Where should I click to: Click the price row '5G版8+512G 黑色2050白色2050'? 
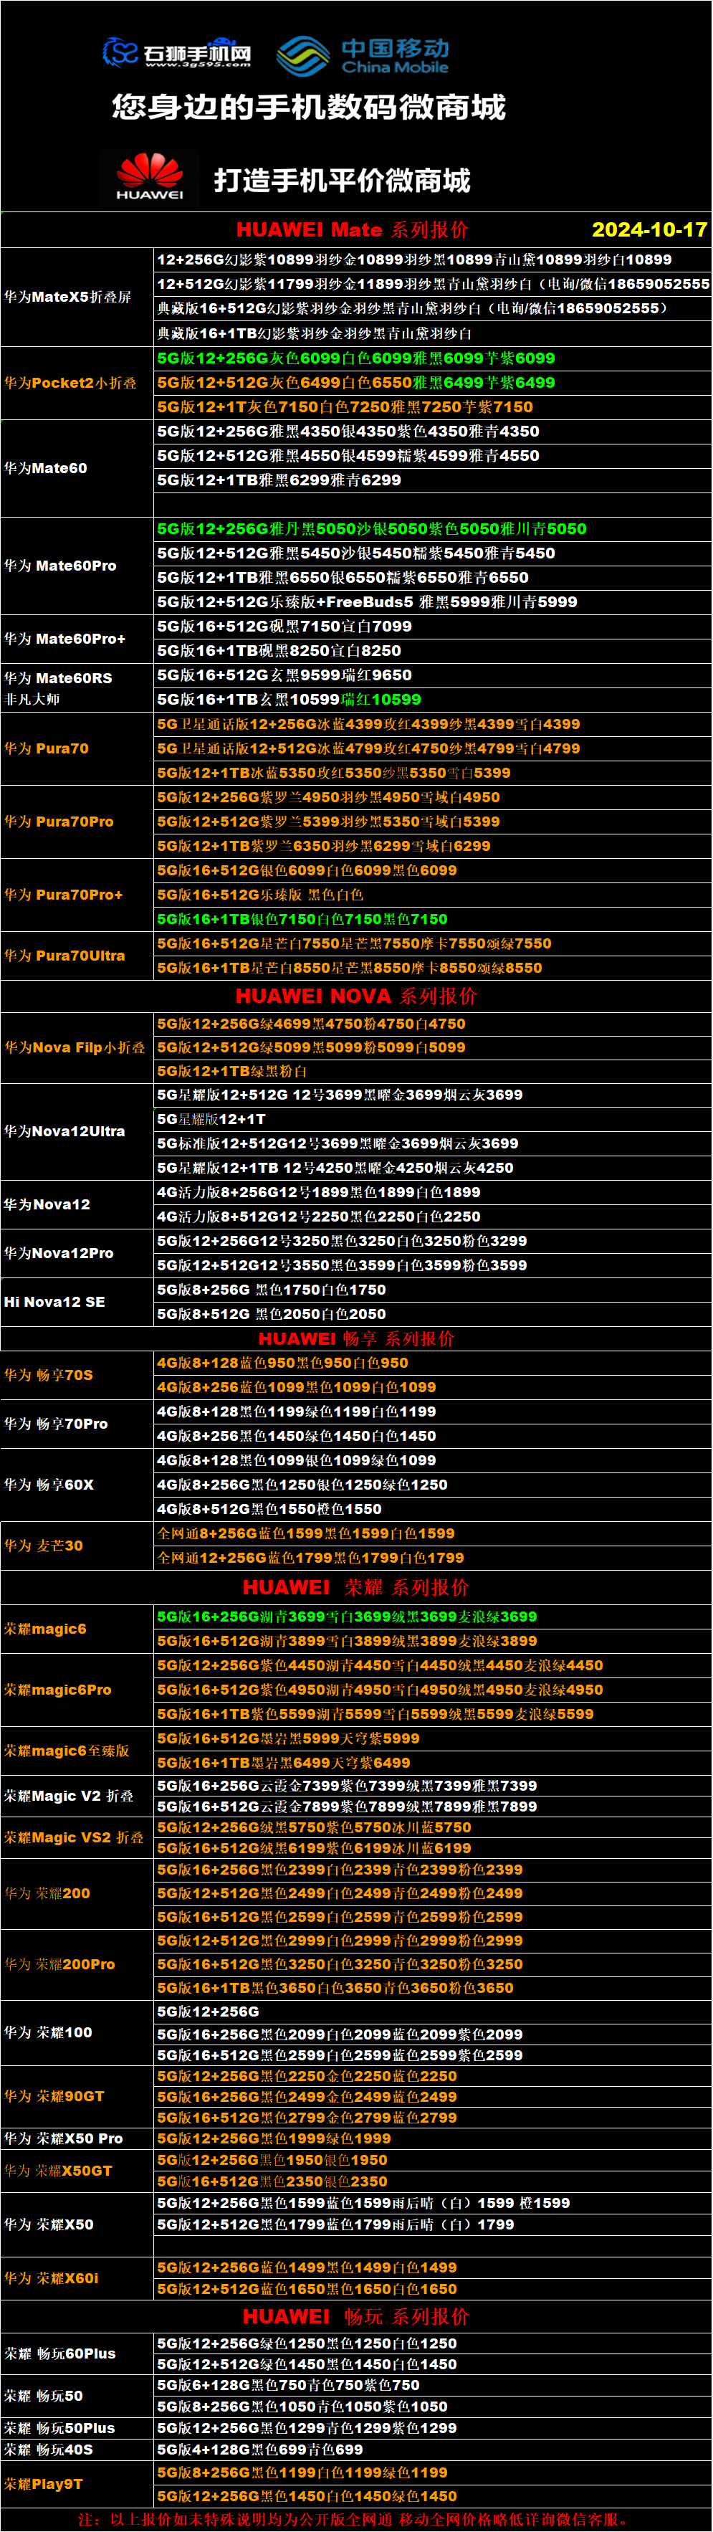432,1314
